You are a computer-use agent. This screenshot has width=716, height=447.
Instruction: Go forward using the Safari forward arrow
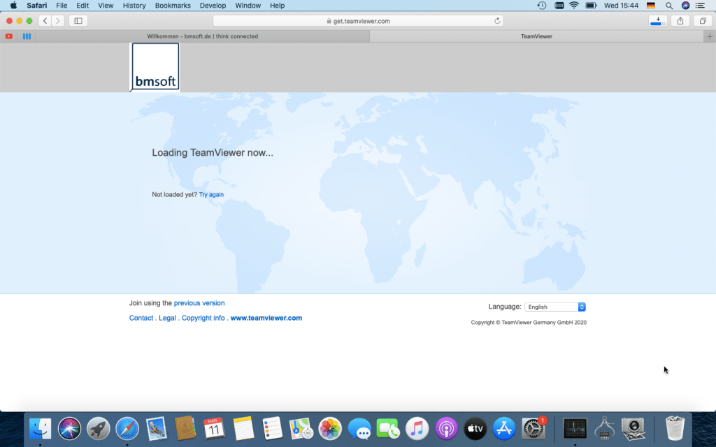coord(58,20)
